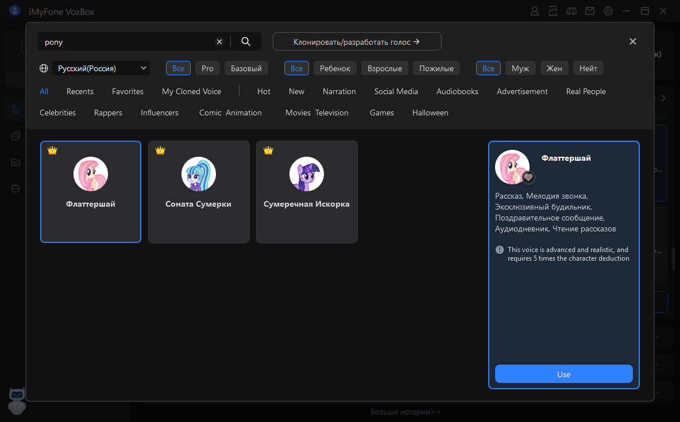Select Все in the gender filter group
Viewport: 680px width, 422px height.
point(488,68)
